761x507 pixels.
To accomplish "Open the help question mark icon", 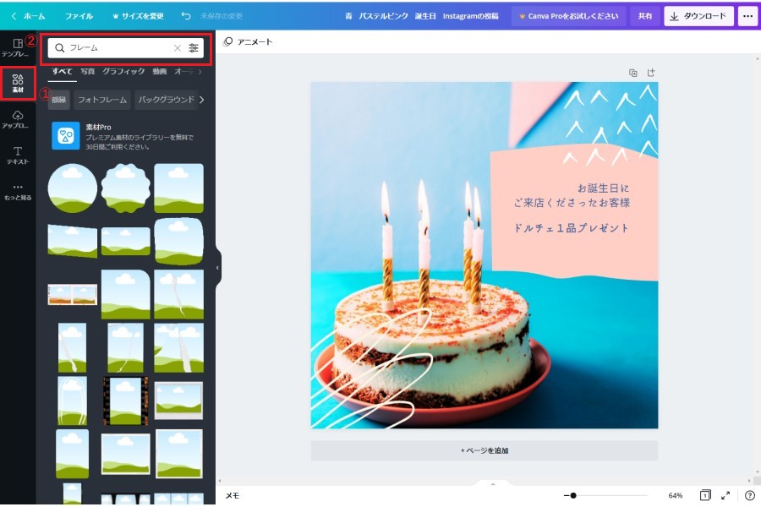I will point(749,495).
